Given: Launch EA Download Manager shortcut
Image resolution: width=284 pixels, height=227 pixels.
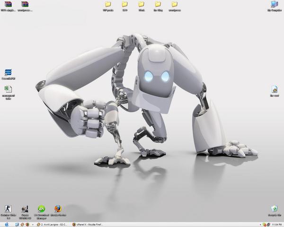Looking at the screenshot, I should (x=42, y=212).
